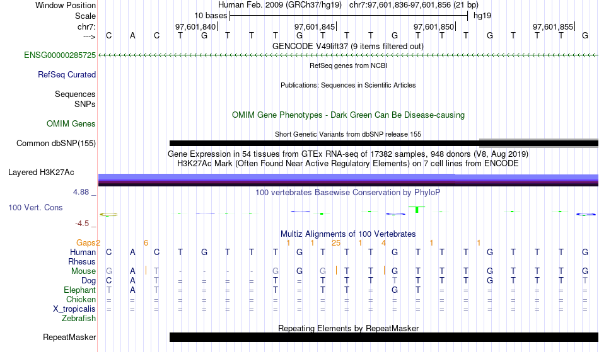This screenshot has height=352, width=599.
Task: Click the Elephant species label
Action: pyautogui.click(x=80, y=290)
